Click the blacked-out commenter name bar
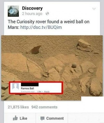The height and width of the screenshot is (123, 104). (x=30, y=84)
